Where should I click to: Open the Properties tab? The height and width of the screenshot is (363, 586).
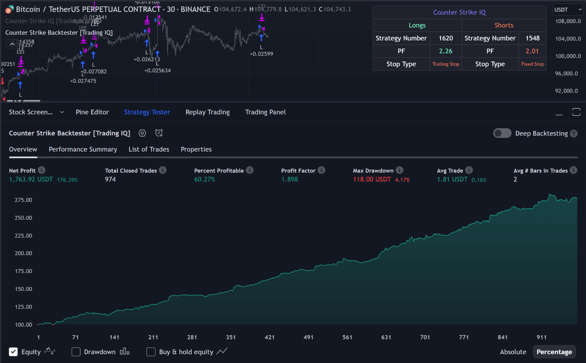point(196,149)
